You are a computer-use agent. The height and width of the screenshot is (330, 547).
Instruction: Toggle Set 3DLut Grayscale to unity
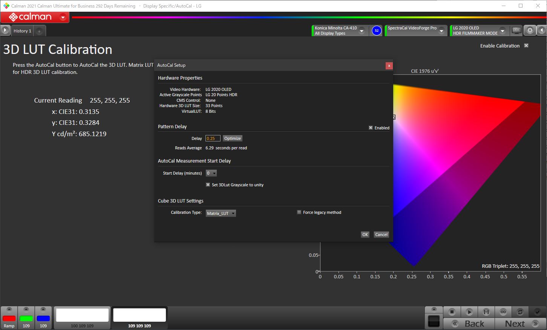point(208,185)
